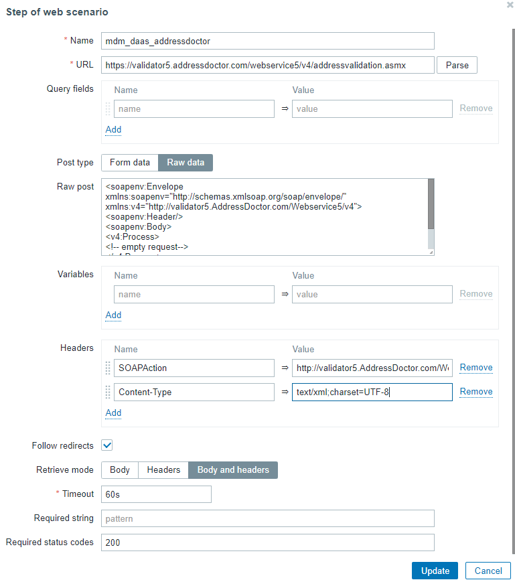Image resolution: width=515 pixels, height=584 pixels.
Task: Close the web scenario step dialog
Action: coord(511,4)
